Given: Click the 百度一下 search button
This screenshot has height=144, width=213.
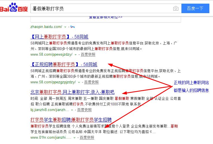Looking at the screenshot, I should (x=195, y=8).
